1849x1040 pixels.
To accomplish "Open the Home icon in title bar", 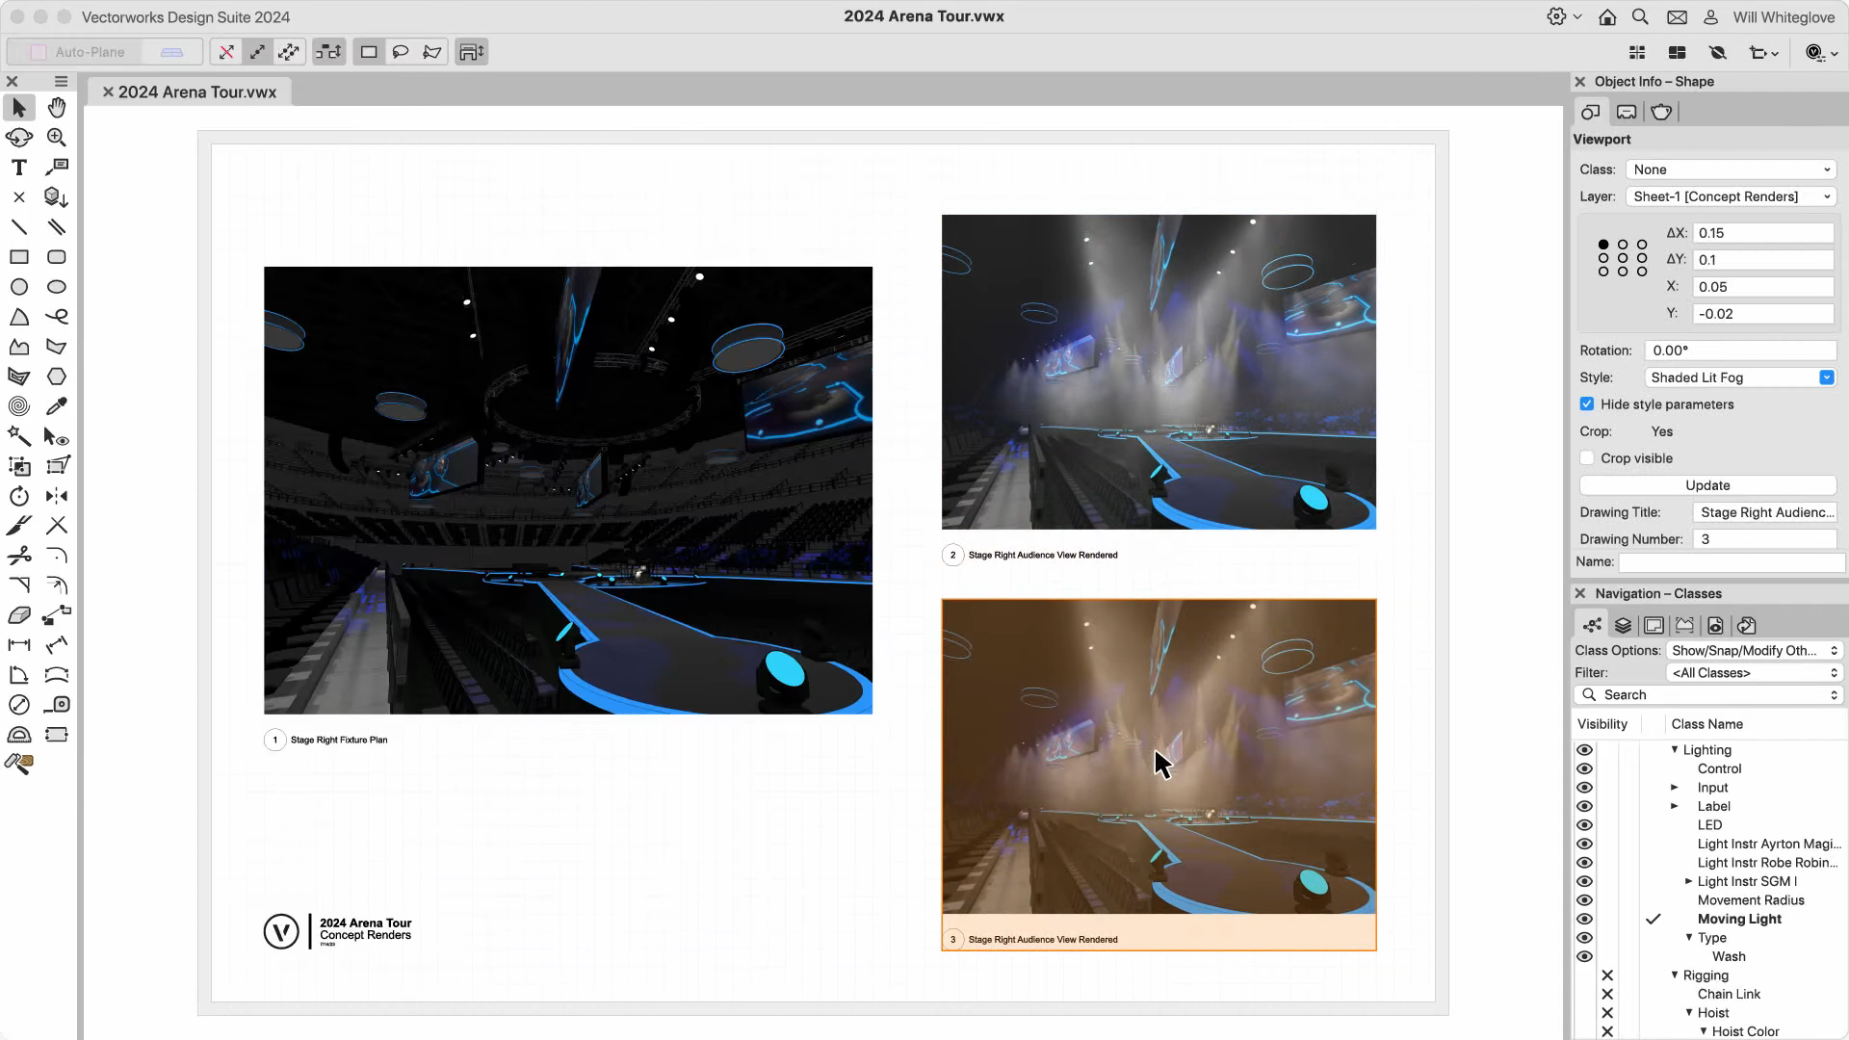I will point(1607,17).
